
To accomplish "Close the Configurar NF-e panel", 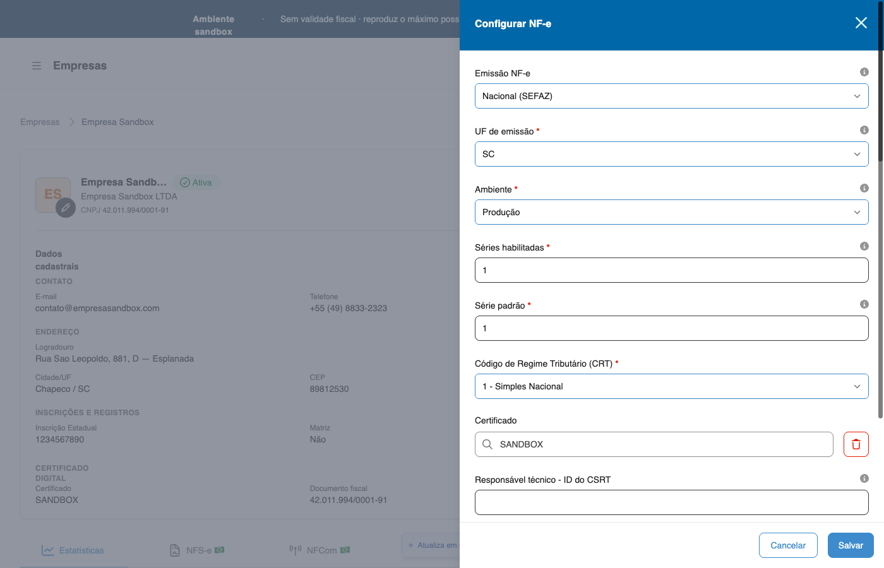I will coord(861,23).
